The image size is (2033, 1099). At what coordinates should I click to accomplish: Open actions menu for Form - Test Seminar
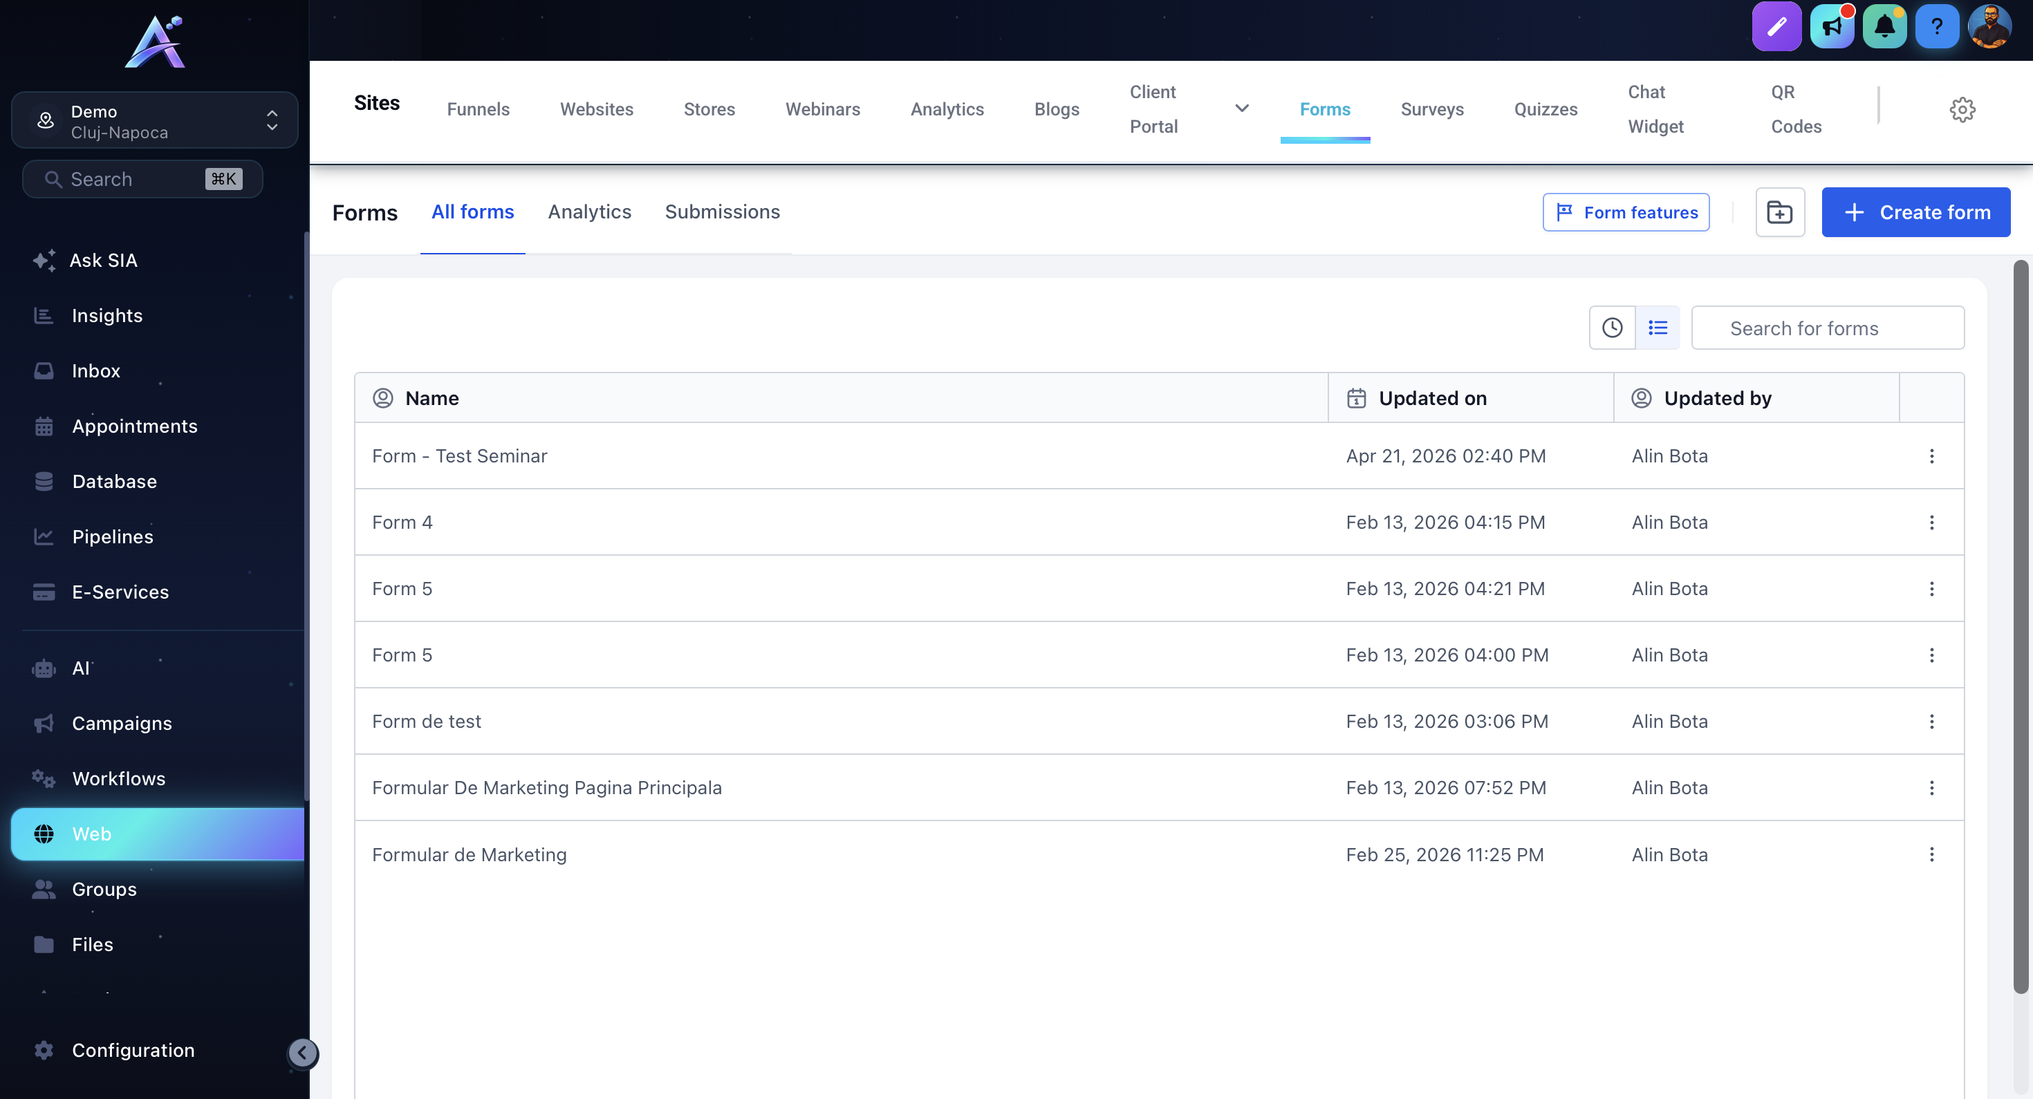(x=1931, y=456)
